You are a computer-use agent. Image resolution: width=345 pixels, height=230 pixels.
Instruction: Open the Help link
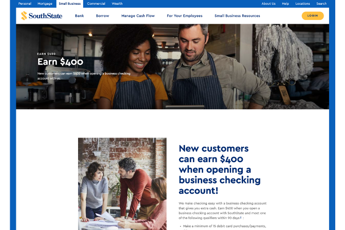click(285, 4)
